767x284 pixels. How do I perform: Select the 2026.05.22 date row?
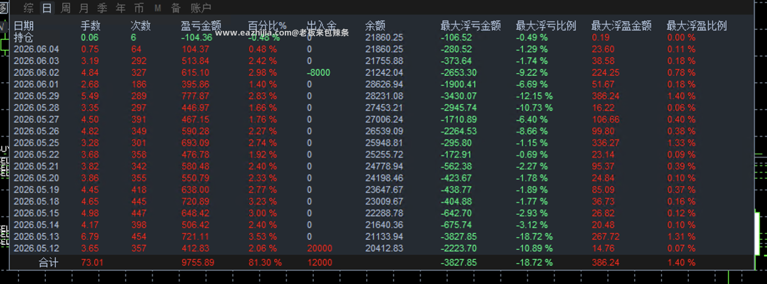pos(36,155)
